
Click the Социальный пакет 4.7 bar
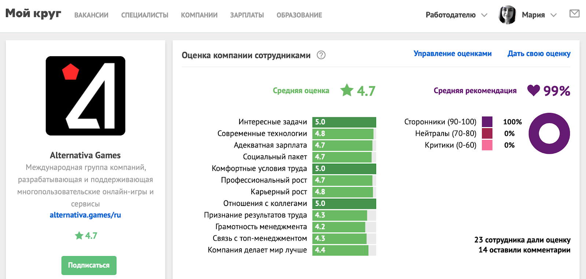tap(344, 157)
